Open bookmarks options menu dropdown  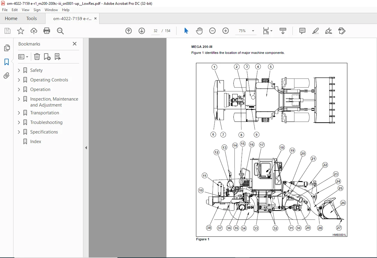pyautogui.click(x=23, y=57)
